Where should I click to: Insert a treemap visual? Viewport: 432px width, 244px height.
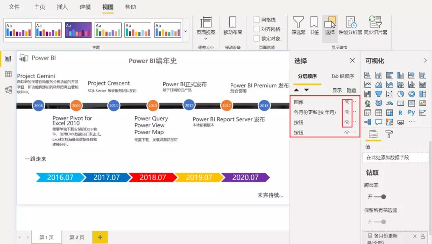(x=423, y=94)
